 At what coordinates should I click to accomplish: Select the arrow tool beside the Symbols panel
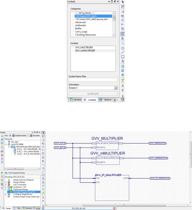click(x=123, y=2)
